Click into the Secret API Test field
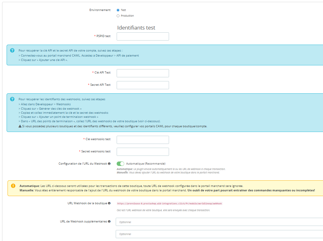 [x=143, y=85]
